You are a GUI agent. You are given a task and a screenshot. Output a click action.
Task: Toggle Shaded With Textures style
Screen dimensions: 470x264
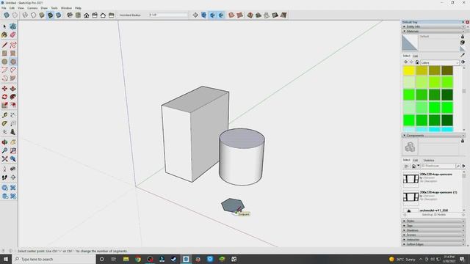(x=51, y=15)
